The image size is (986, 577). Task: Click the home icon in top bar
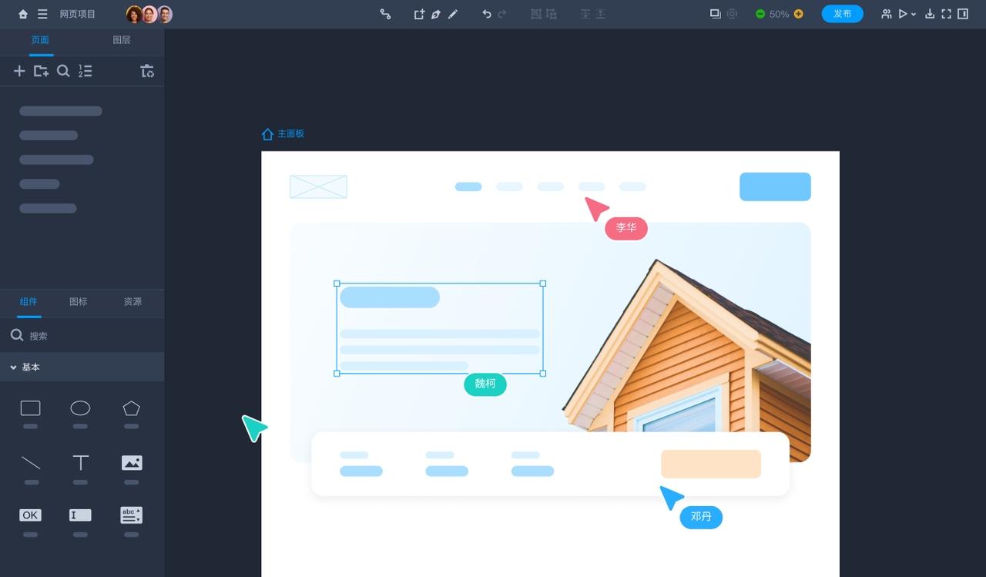click(x=23, y=14)
